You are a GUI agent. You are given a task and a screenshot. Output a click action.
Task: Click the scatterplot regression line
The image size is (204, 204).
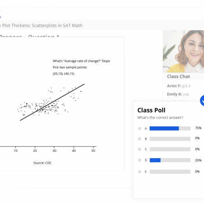click(x=52, y=102)
